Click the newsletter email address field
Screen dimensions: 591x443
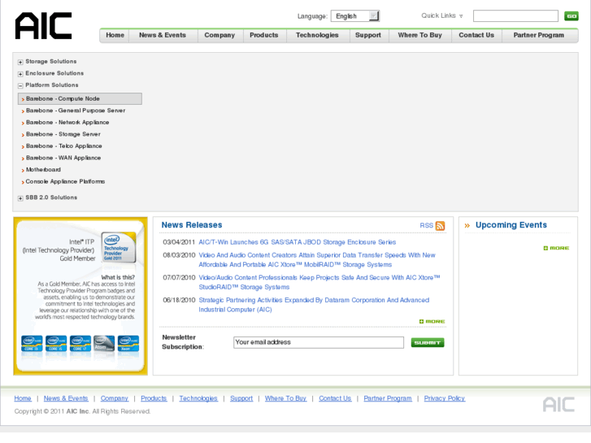tap(318, 343)
